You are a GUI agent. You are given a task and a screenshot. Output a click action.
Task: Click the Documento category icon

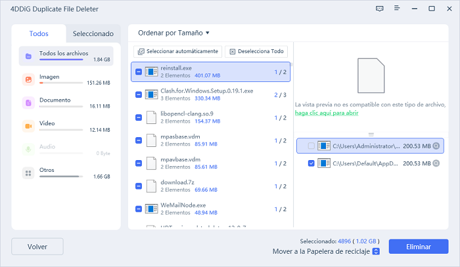[28, 103]
